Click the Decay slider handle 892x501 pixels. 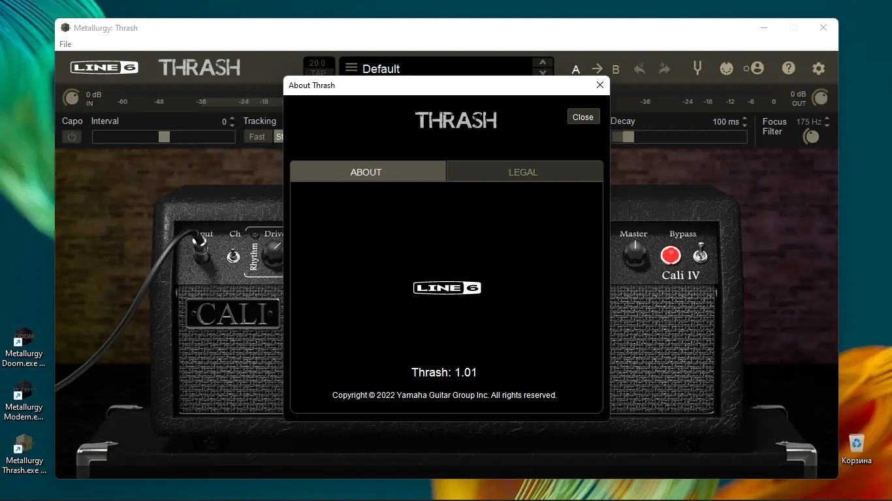(x=628, y=137)
